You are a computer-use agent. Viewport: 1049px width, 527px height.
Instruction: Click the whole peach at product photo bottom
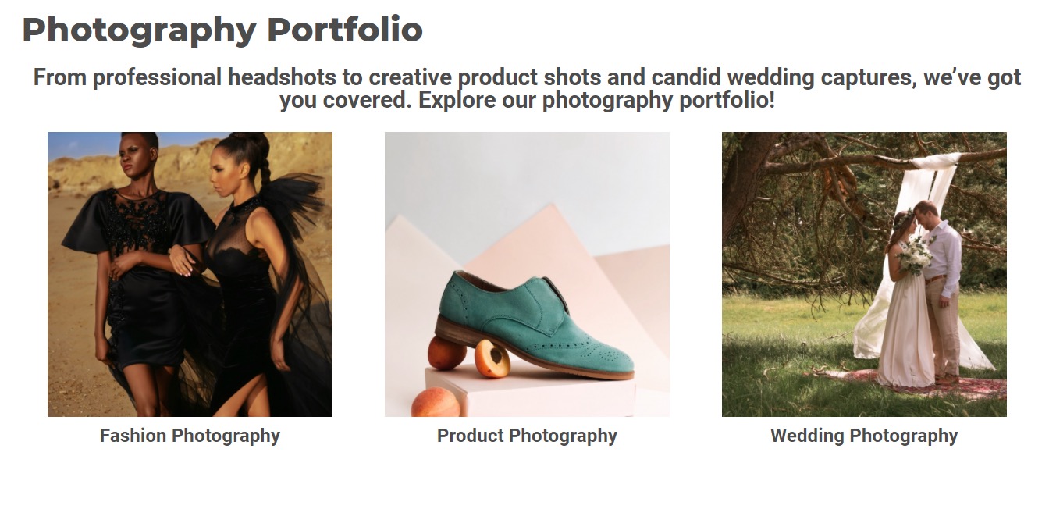click(436, 403)
